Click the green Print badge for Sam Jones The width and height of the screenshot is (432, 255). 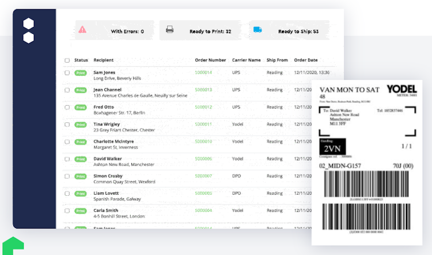pos(81,73)
